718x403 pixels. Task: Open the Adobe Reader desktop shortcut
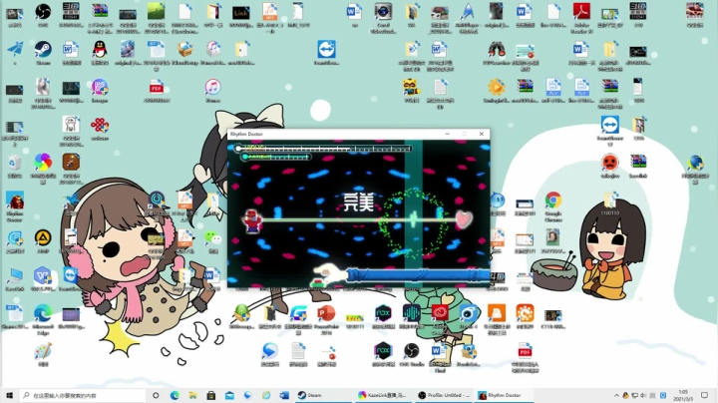tap(581, 11)
